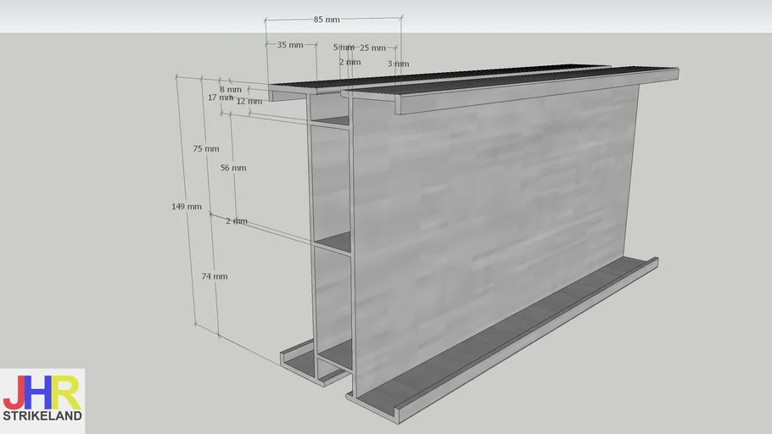The image size is (772, 434).
Task: Click the 149 mm total height label
Action: point(187,207)
